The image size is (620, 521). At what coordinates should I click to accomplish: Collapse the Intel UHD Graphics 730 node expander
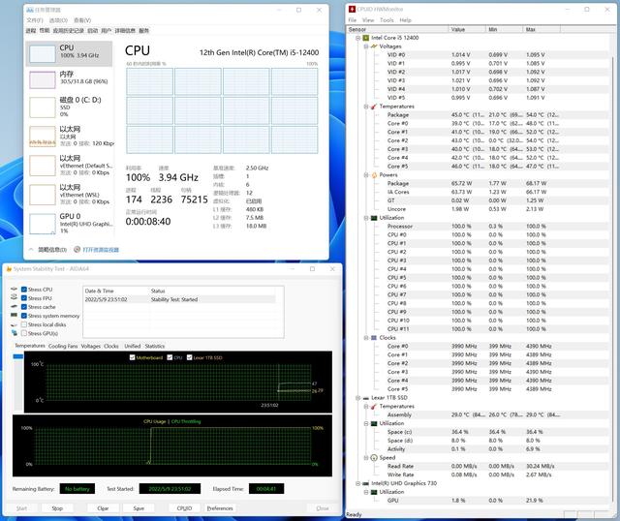[357, 483]
